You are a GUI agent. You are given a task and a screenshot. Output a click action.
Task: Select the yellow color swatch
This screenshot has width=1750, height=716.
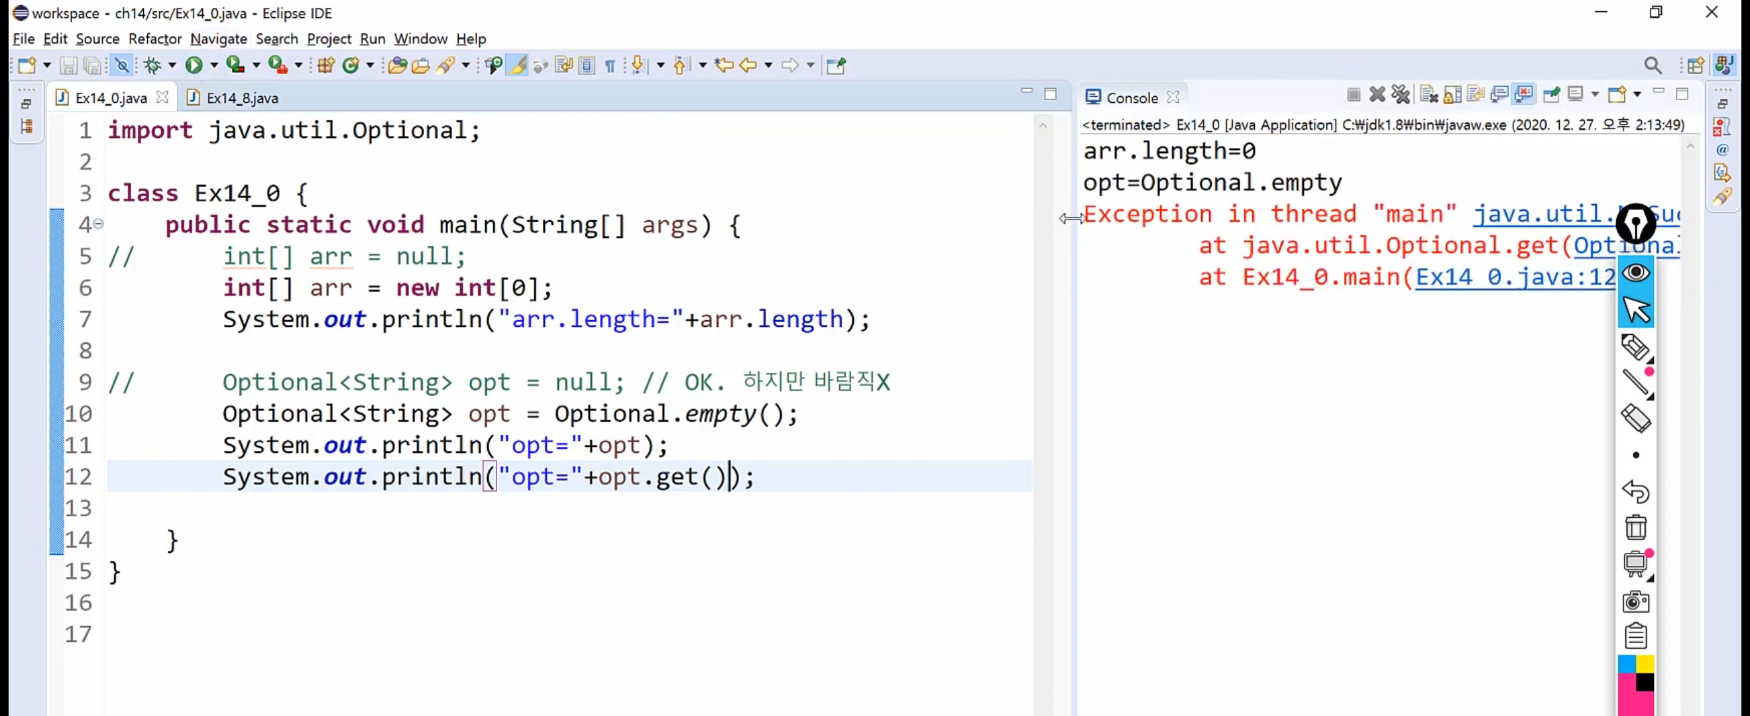click(1644, 664)
